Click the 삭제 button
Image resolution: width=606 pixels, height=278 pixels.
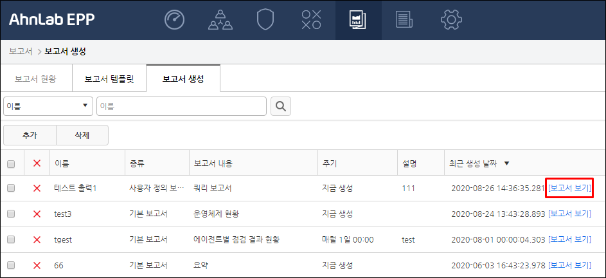point(82,135)
